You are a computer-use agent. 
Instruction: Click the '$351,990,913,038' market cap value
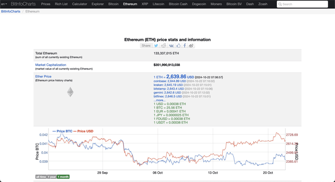coord(167,65)
